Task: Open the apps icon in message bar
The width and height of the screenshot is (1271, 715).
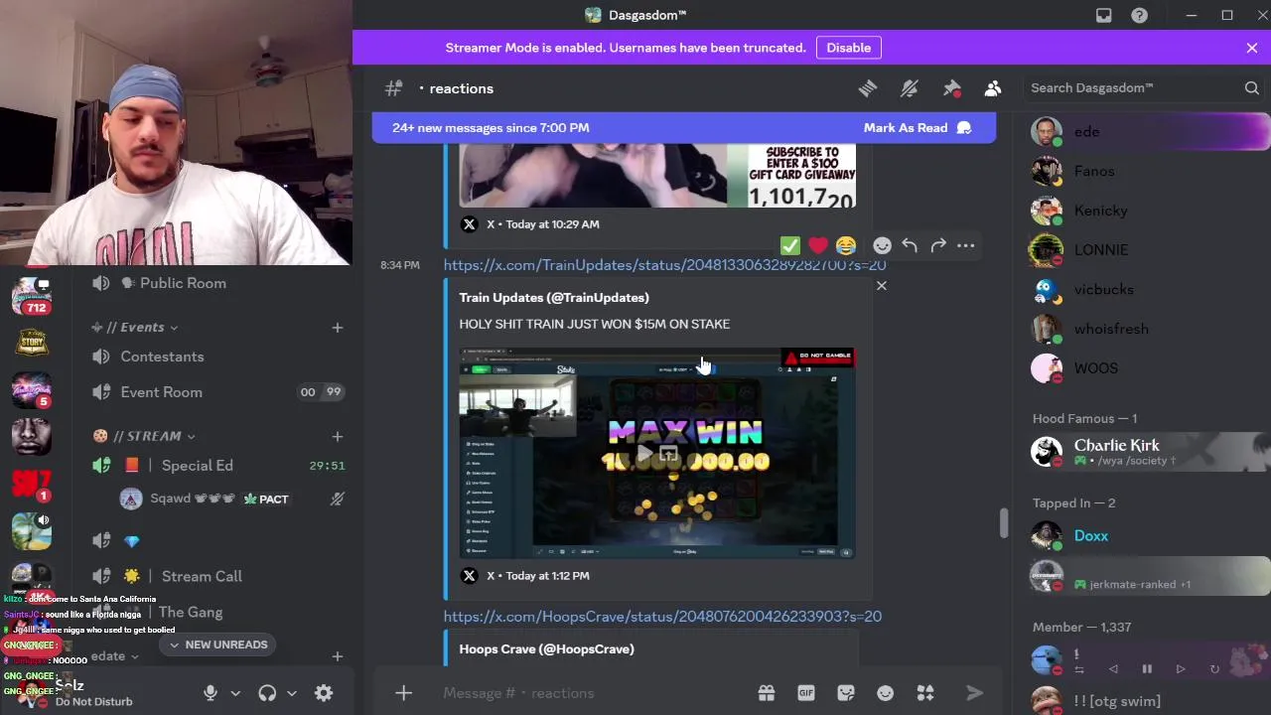Action: (925, 693)
